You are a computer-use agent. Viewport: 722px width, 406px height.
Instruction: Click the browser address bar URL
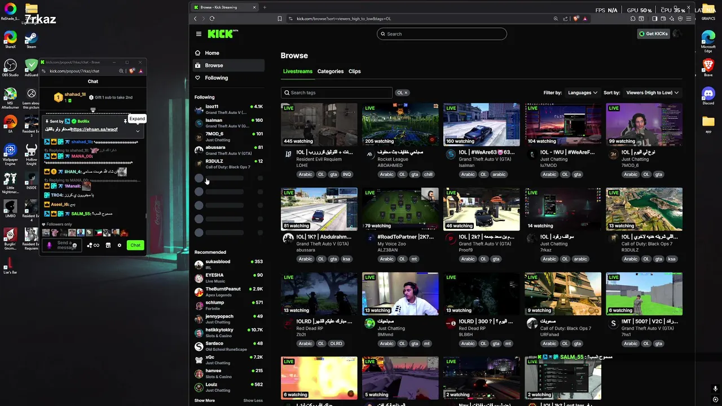344,19
